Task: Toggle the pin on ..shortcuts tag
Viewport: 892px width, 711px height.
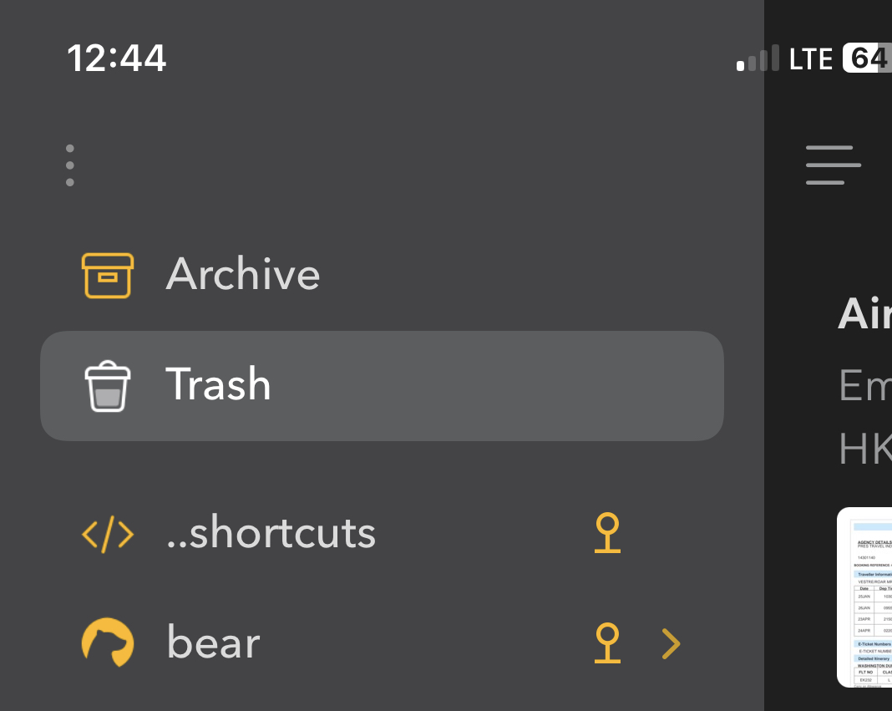Action: (x=607, y=534)
